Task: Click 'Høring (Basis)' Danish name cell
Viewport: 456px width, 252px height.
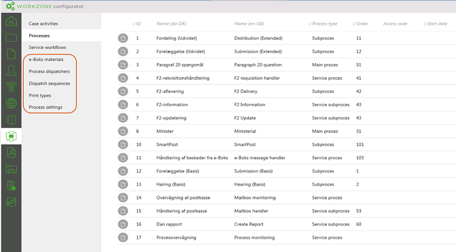Action: (x=171, y=185)
